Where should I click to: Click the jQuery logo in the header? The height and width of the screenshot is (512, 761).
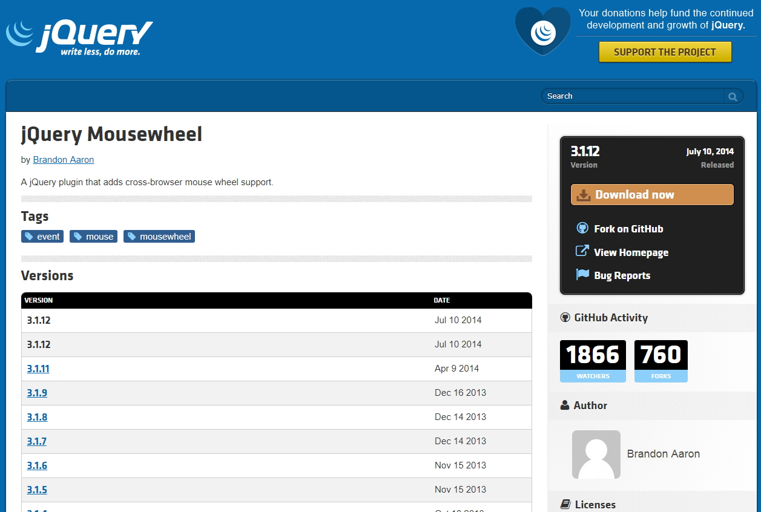(x=79, y=38)
